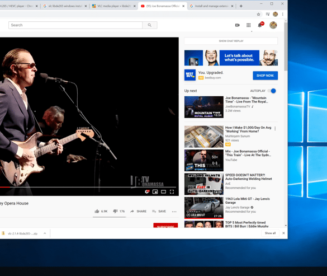The height and width of the screenshot is (276, 327).
Task: Enter fullscreen in video player
Action: pos(172,191)
